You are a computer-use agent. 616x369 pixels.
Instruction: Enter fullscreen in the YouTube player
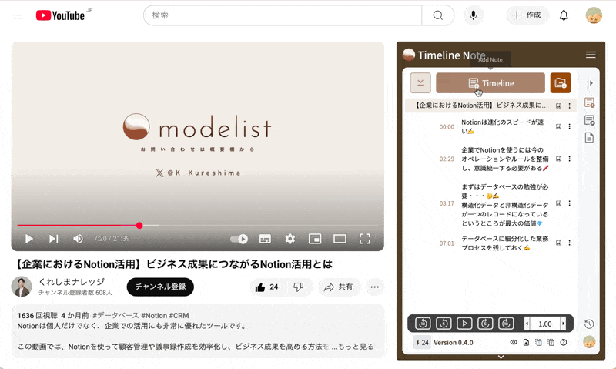point(364,239)
